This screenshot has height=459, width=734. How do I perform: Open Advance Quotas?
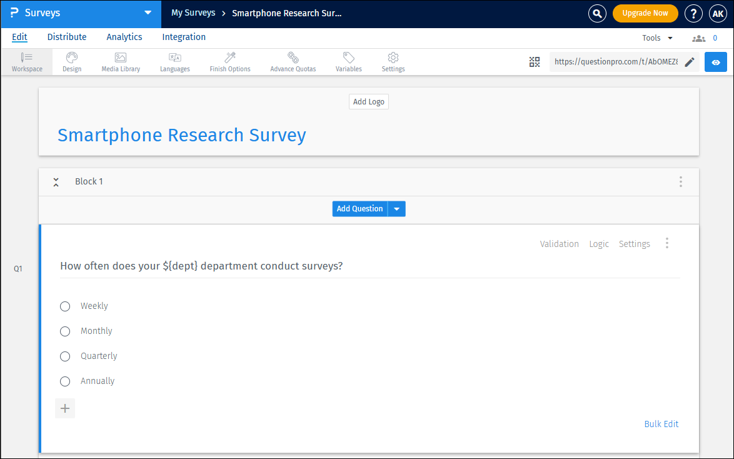coord(293,62)
